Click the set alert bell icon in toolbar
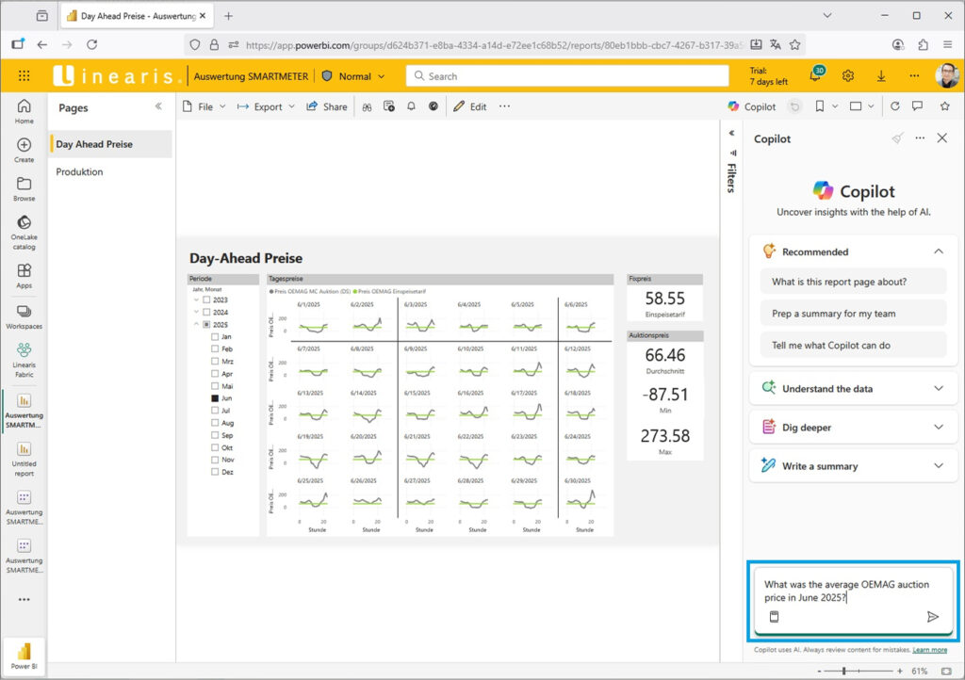965x680 pixels. [411, 106]
